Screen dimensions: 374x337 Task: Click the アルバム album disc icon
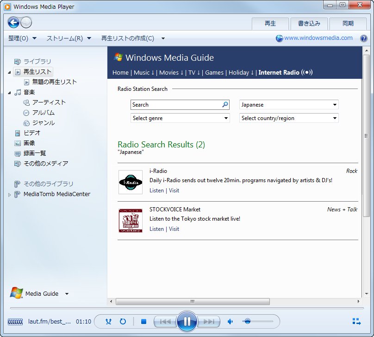tap(26, 113)
